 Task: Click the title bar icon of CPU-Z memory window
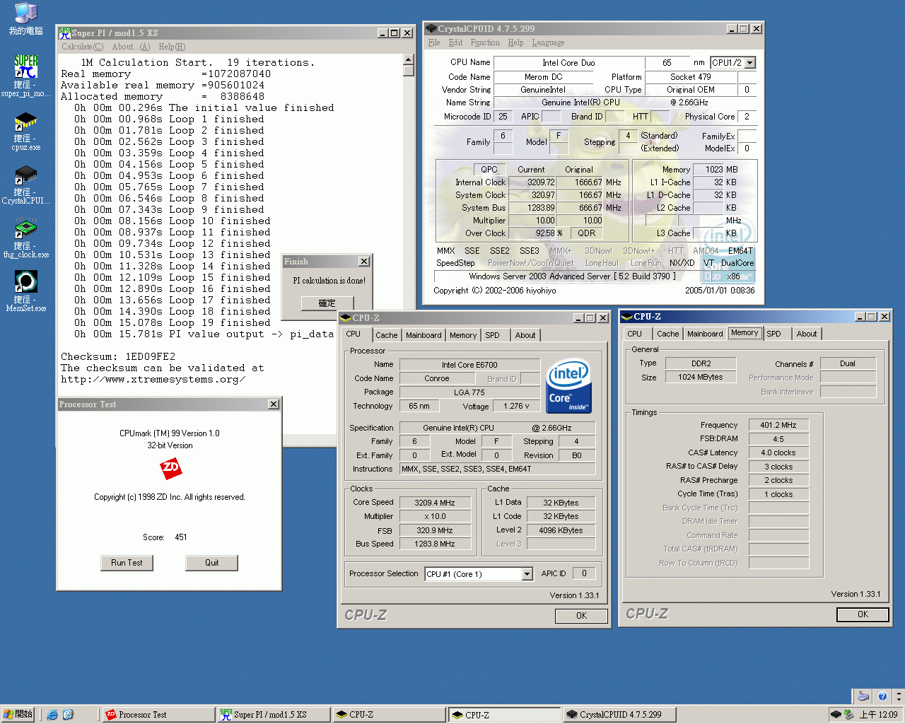(626, 317)
